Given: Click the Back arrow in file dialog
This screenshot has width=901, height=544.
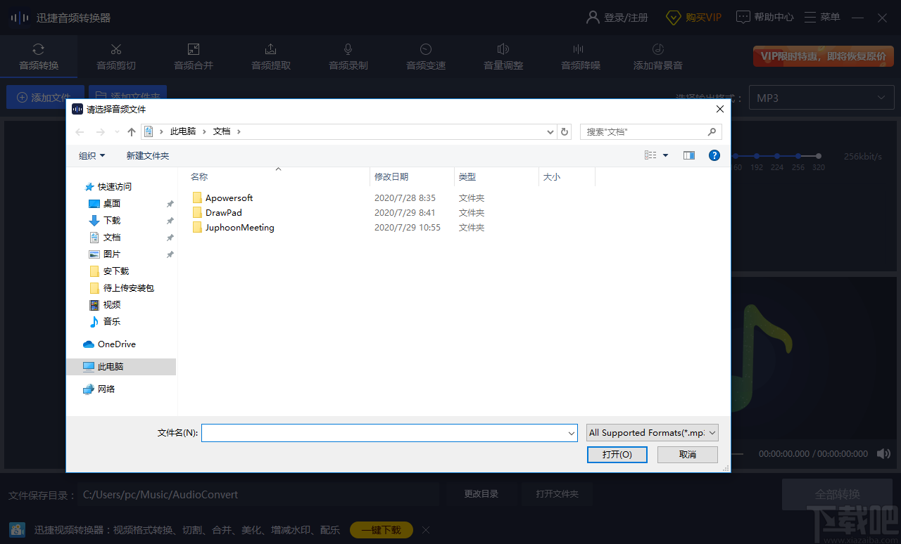Looking at the screenshot, I should pos(80,131).
